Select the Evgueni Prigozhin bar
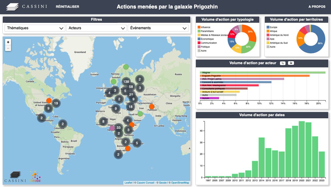 pos(255,76)
